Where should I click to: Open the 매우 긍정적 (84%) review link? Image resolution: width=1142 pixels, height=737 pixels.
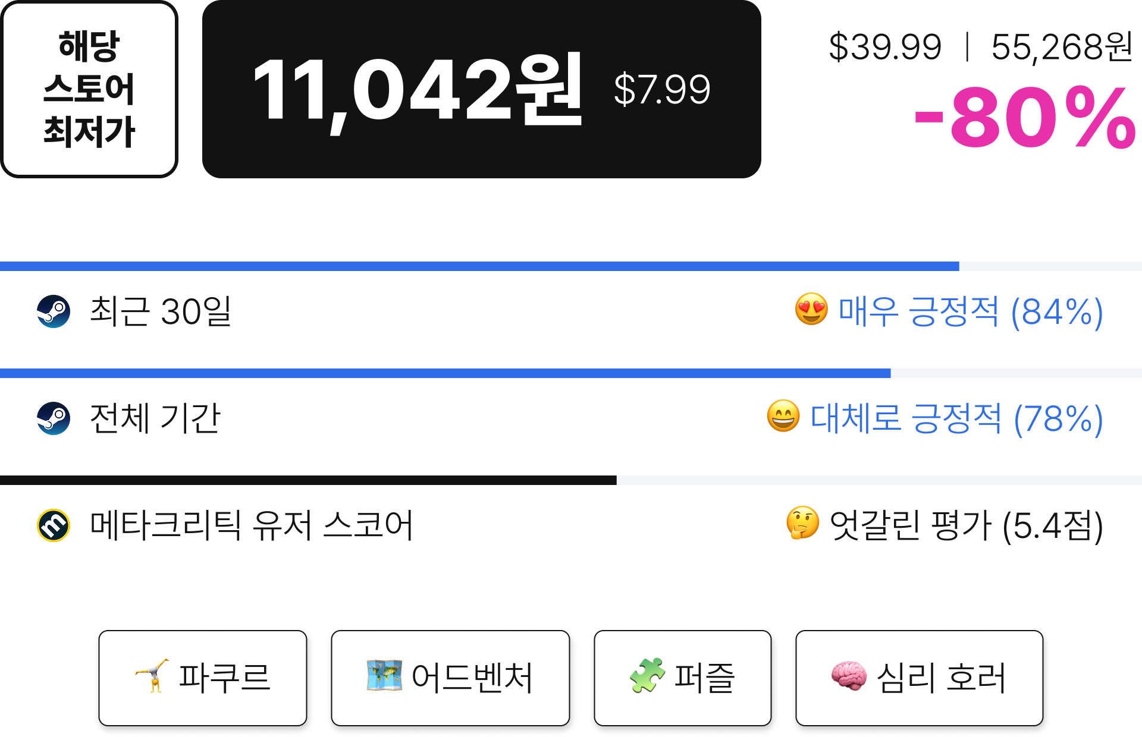tap(971, 311)
